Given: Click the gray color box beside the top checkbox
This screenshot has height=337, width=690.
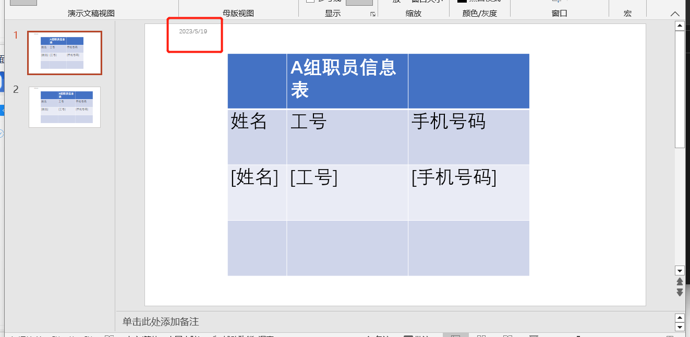Looking at the screenshot, I should [359, 3].
